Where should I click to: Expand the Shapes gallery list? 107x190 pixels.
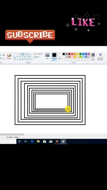[x=32, y=59]
